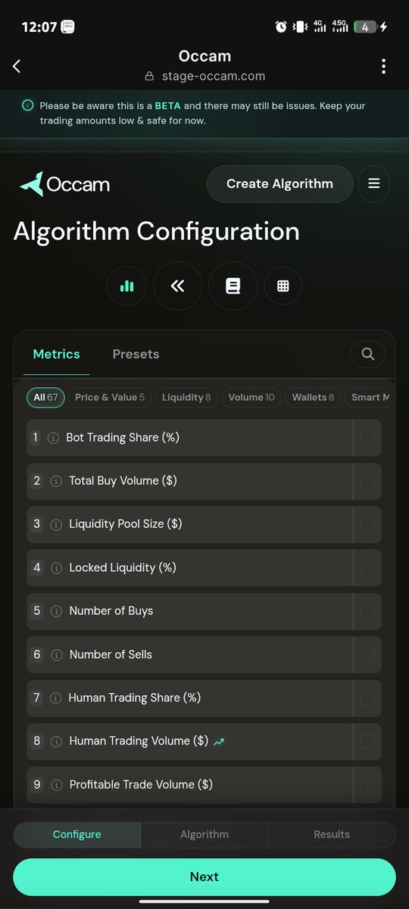Filter by Liquidity 8 category
409x909 pixels.
[x=186, y=397]
